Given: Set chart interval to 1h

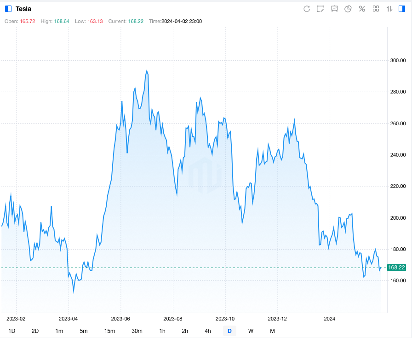Looking at the screenshot, I should pos(162,331).
